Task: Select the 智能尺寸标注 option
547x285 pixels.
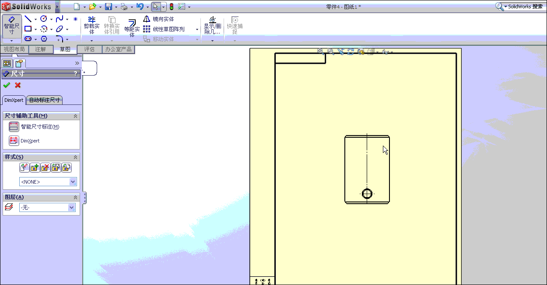Action: (34, 127)
